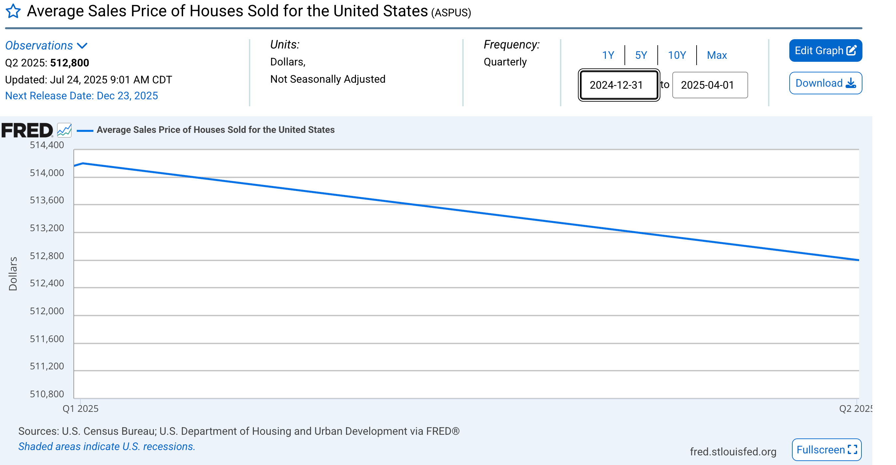Click the Q1 2025 axis label
Image resolution: width=896 pixels, height=465 pixels.
pyautogui.click(x=80, y=408)
